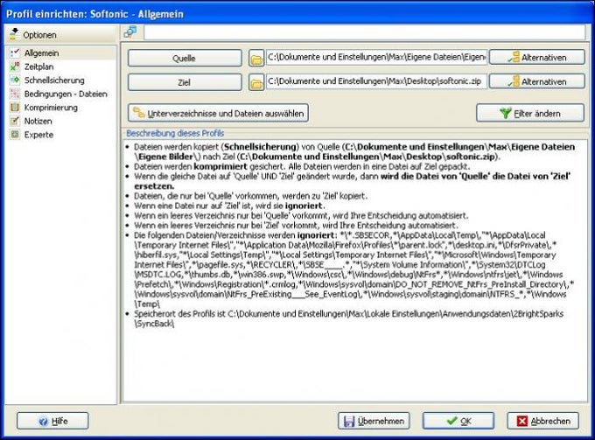
Task: Click Filter ändern button
Action: click(530, 114)
